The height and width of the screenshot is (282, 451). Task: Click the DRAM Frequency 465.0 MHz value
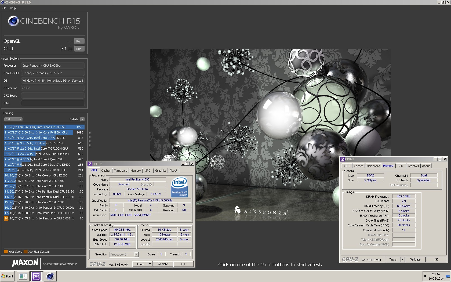pyautogui.click(x=404, y=197)
